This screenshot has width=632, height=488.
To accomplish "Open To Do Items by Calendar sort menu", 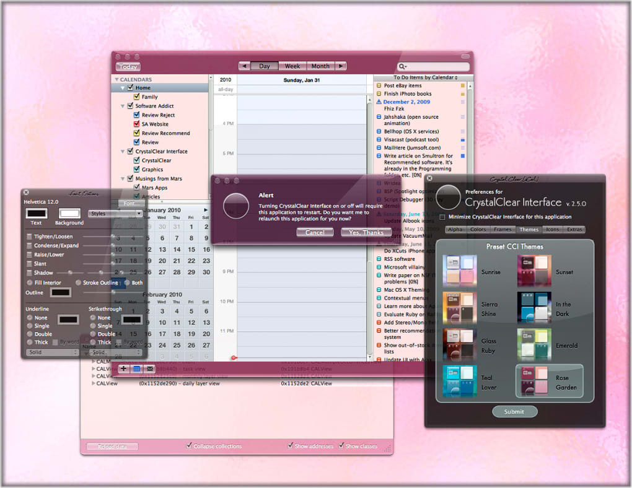I will [425, 77].
